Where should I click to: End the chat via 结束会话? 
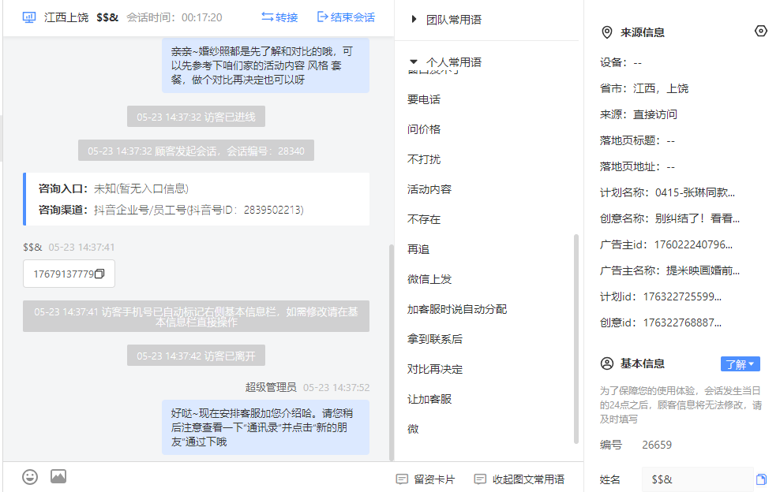tap(346, 17)
